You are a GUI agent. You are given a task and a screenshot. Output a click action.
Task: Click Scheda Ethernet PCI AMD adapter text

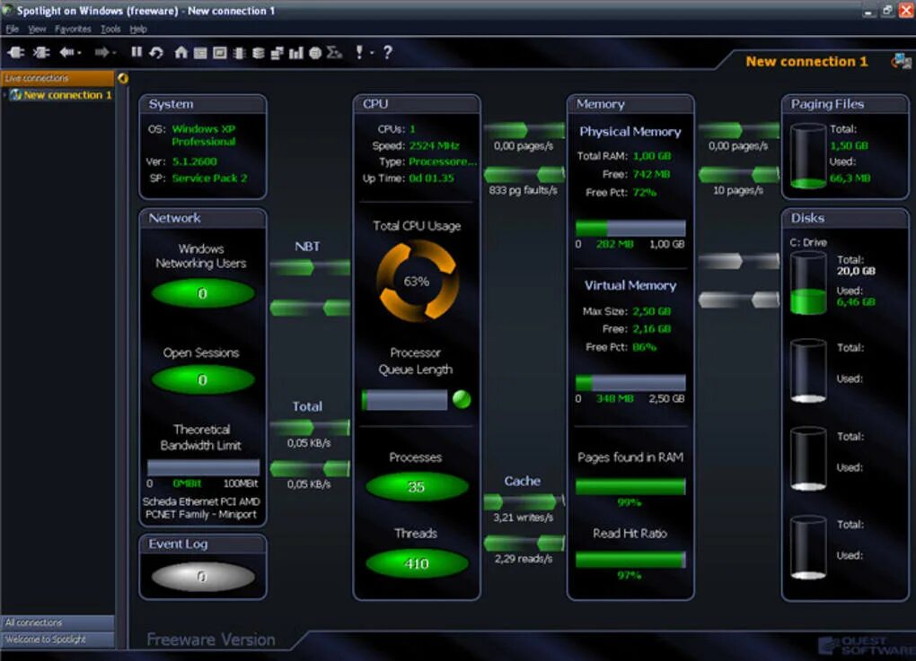coord(201,508)
